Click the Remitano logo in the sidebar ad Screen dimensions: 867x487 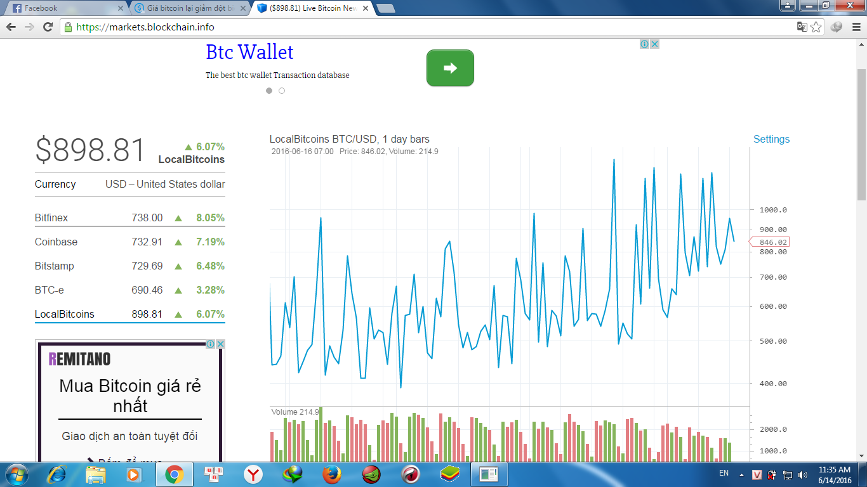pyautogui.click(x=79, y=359)
